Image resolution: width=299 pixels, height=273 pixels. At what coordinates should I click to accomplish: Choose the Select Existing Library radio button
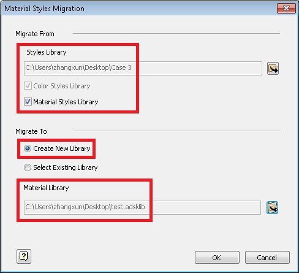(28, 167)
